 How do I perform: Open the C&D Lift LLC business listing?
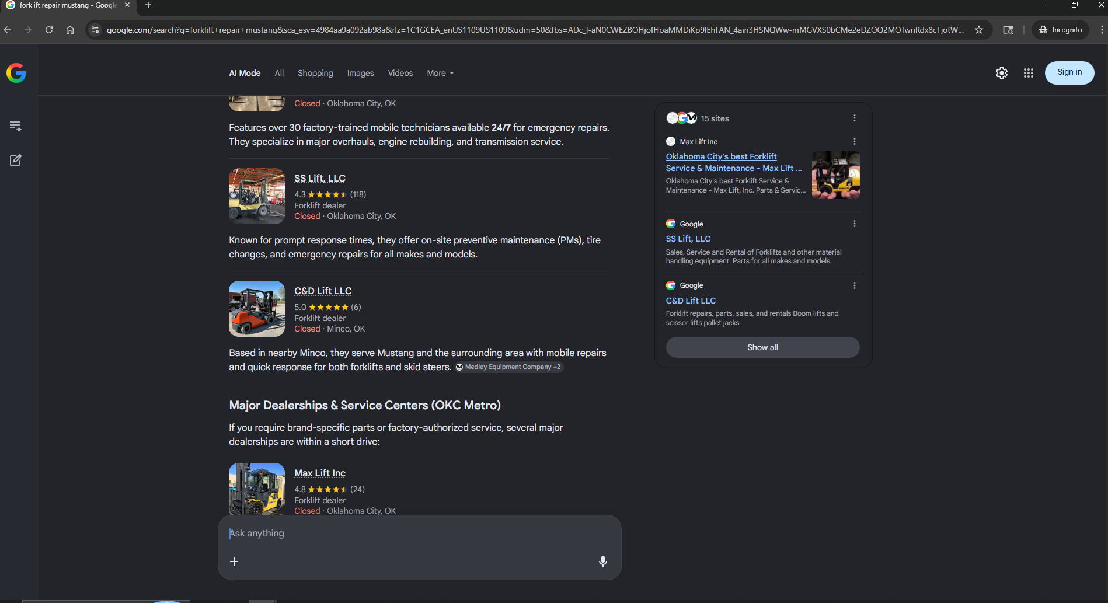point(323,291)
